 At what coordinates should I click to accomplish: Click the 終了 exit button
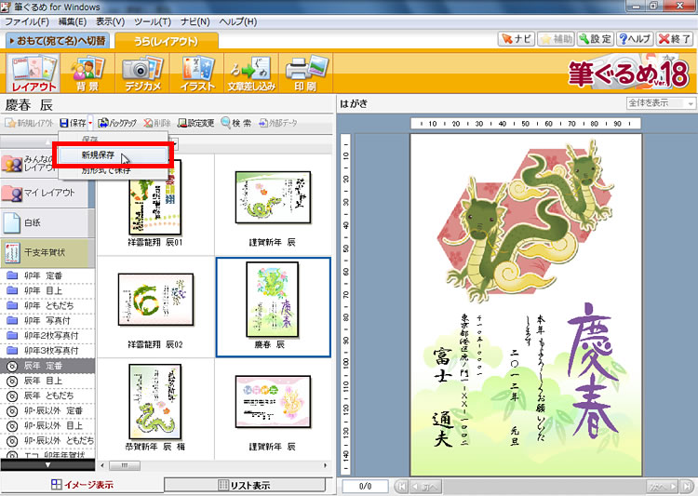[675, 39]
